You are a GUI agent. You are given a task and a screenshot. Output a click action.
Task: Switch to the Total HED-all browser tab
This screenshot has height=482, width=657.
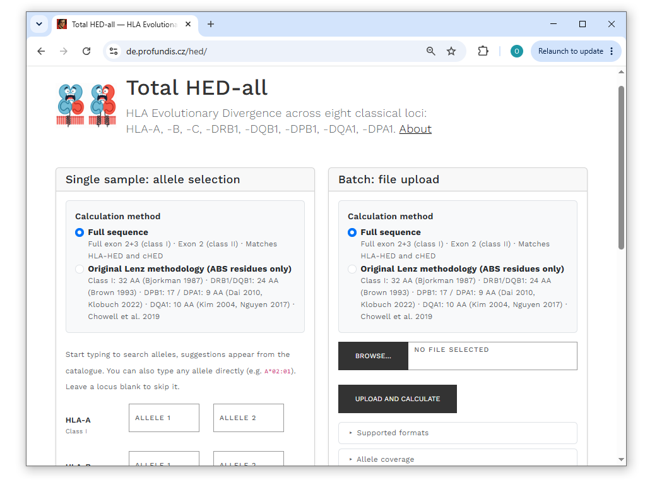point(124,25)
